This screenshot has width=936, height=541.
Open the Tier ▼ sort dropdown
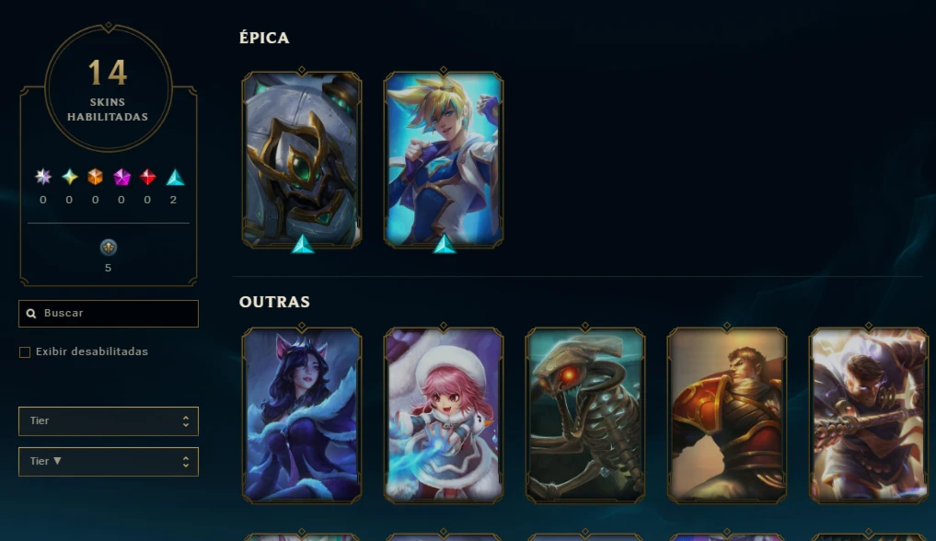[x=109, y=462]
